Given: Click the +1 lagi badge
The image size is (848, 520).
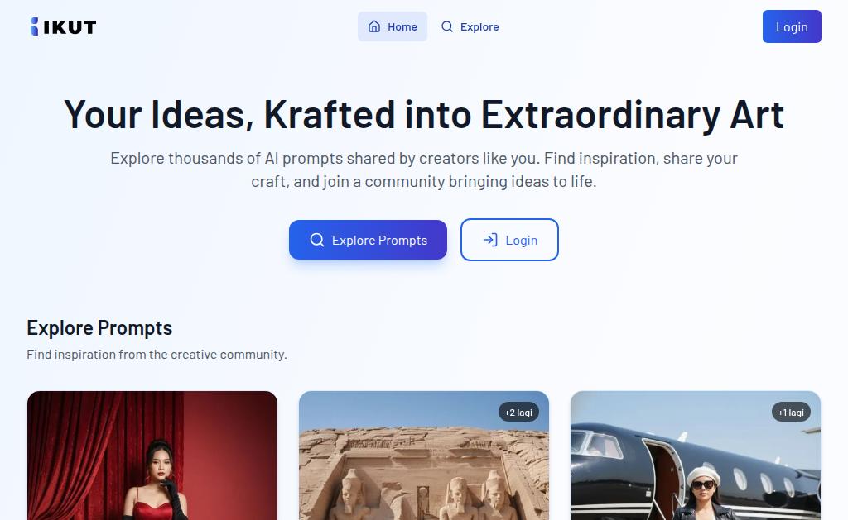Looking at the screenshot, I should pyautogui.click(x=791, y=413).
